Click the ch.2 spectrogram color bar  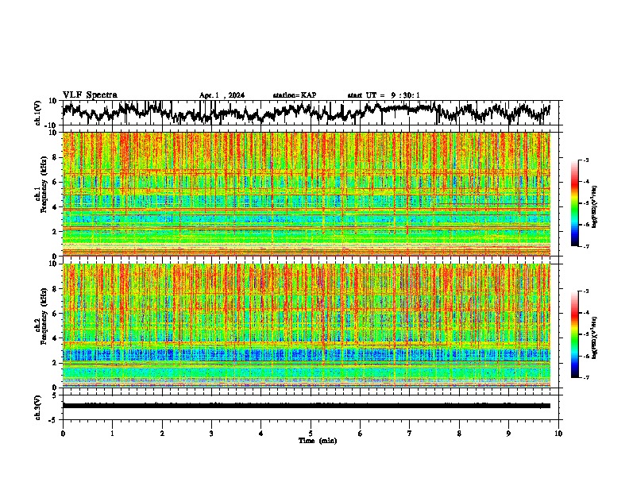point(574,334)
